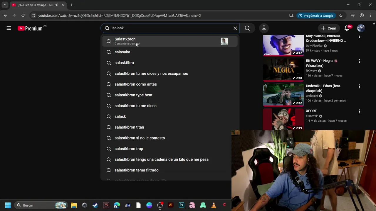The width and height of the screenshot is (376, 211).
Task: Open the Salastkbron artist thumbnail in suggestions
Action: [x=224, y=41]
